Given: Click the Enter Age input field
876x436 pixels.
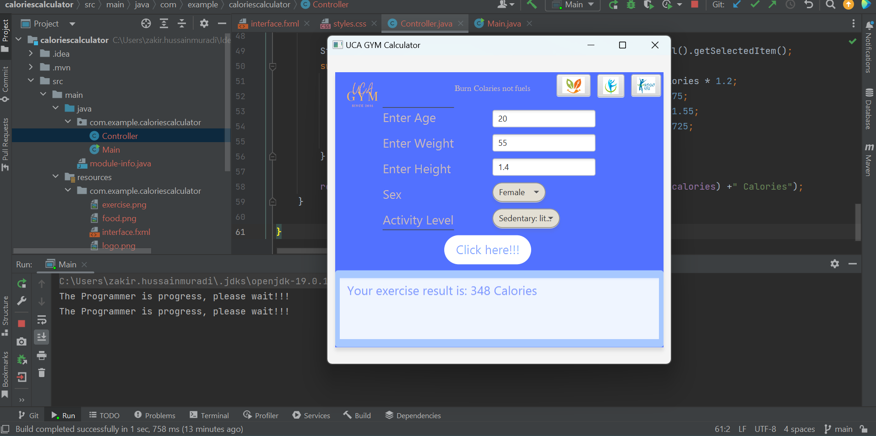Looking at the screenshot, I should [x=544, y=119].
